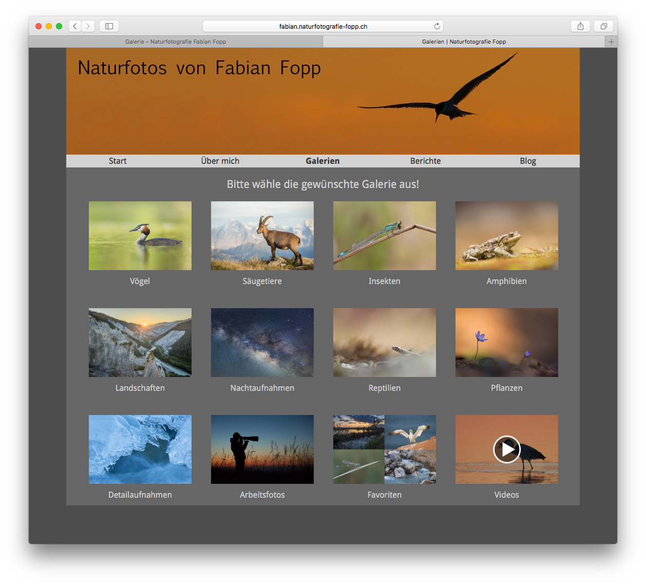Switch to the 'Galerie – Naturfotografie Fabian Fopp' tab
646x585 pixels.
click(x=176, y=42)
